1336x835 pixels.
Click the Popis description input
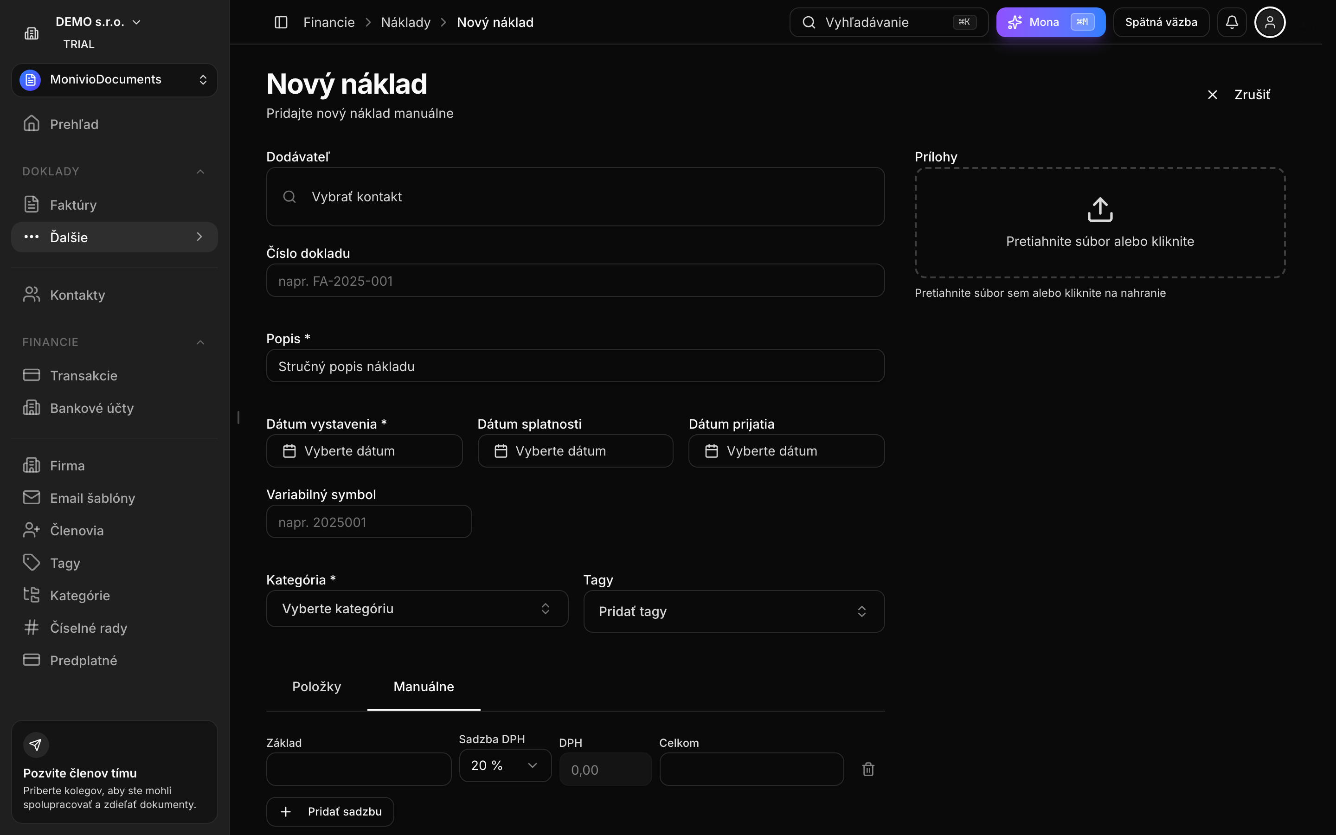[575, 366]
